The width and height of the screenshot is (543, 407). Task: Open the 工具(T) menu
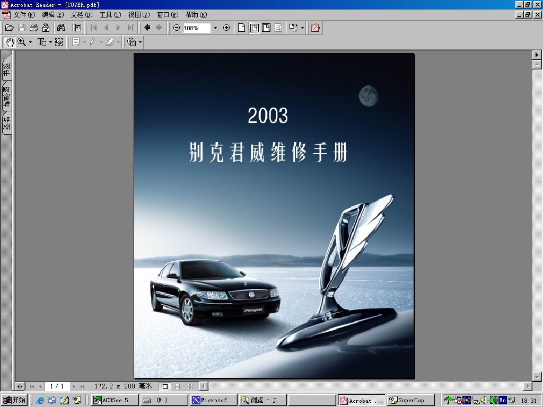pyautogui.click(x=110, y=15)
